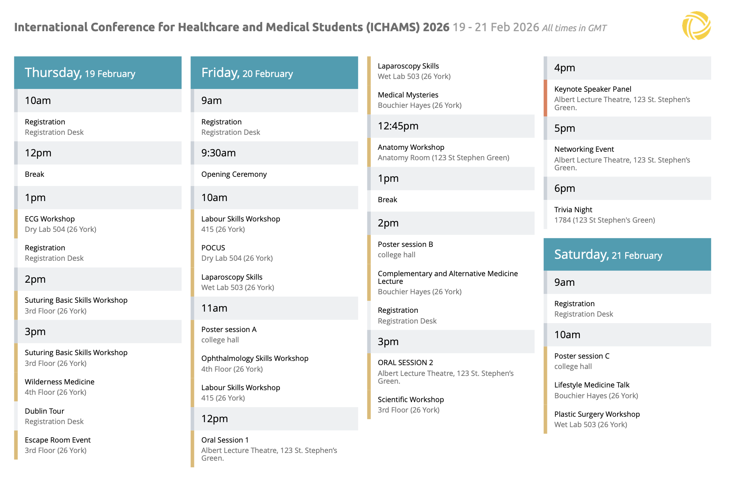Click the Friday 4pm time heading
This screenshot has width=733, height=483.
click(x=627, y=68)
